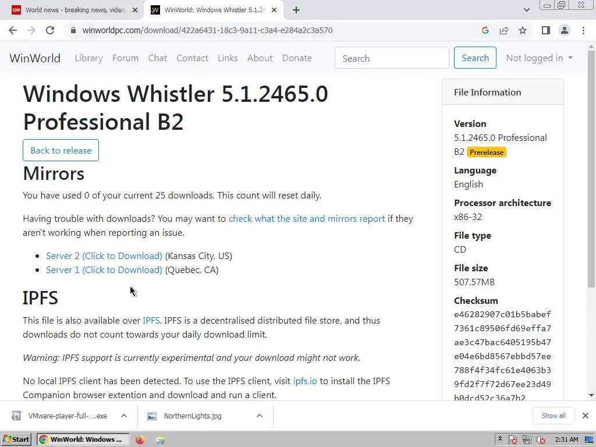Click the show desktop tray icon
This screenshot has height=447, width=596.
589,440
